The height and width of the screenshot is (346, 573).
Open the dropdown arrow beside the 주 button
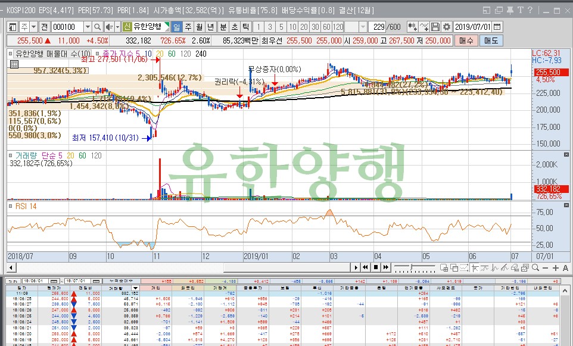coord(33,27)
